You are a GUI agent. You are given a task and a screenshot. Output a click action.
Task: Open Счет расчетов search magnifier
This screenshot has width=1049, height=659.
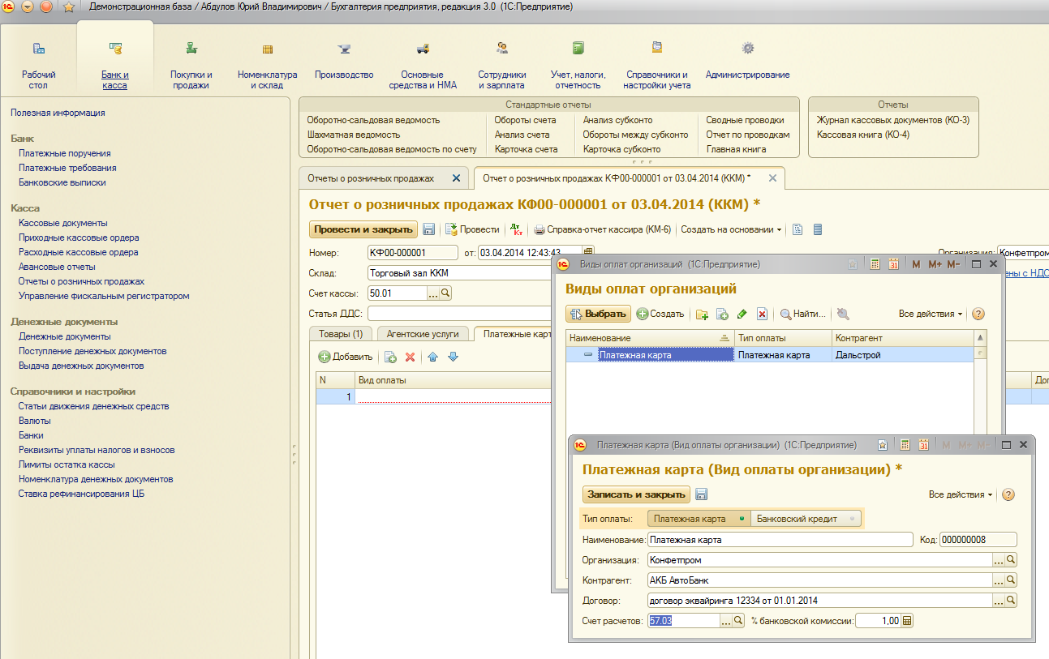(x=738, y=621)
